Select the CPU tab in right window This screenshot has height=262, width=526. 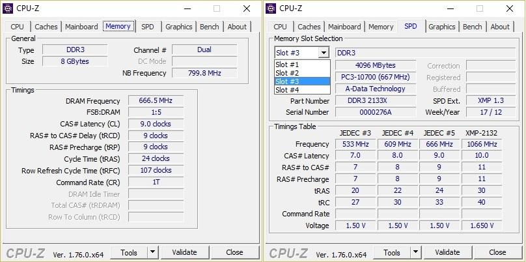point(280,27)
